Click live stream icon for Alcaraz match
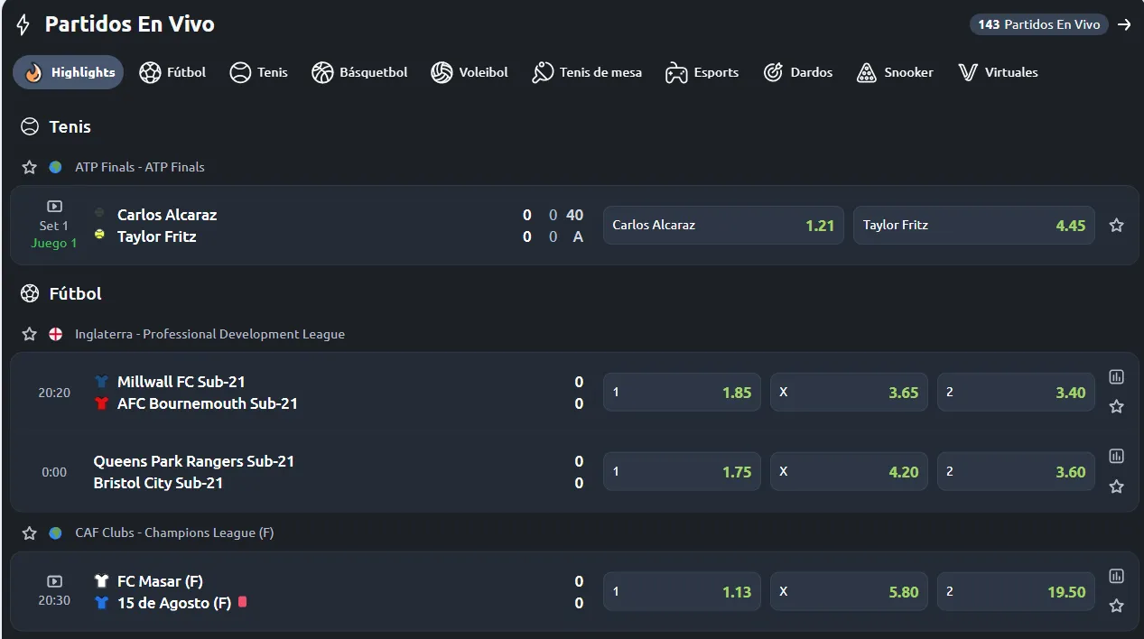 pyautogui.click(x=54, y=207)
